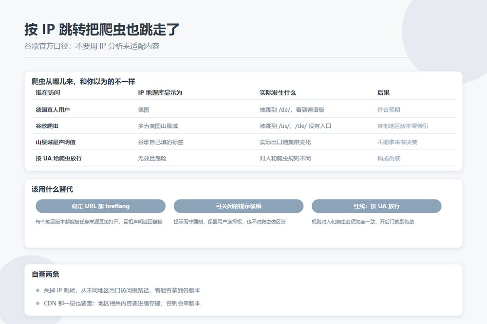Click the 谁在访问 column header
This screenshot has height=324, width=487.
pos(48,92)
